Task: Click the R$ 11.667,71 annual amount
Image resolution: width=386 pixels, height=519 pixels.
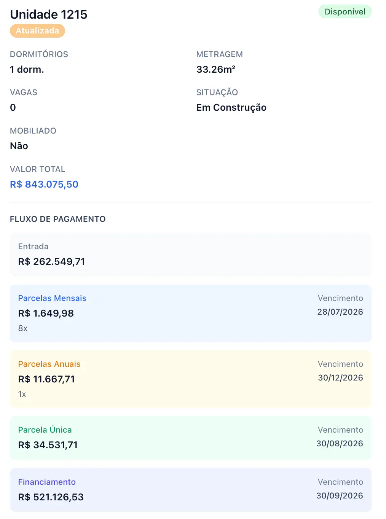Action: coord(46,379)
